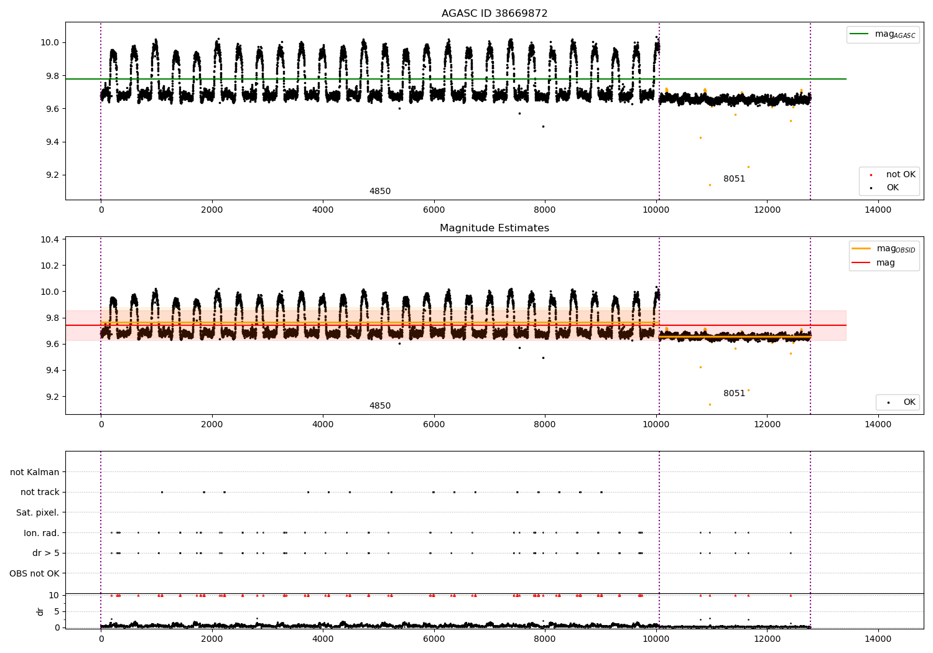
Task: Click the "9.8" y-tick of the top plot
Action: point(52,76)
